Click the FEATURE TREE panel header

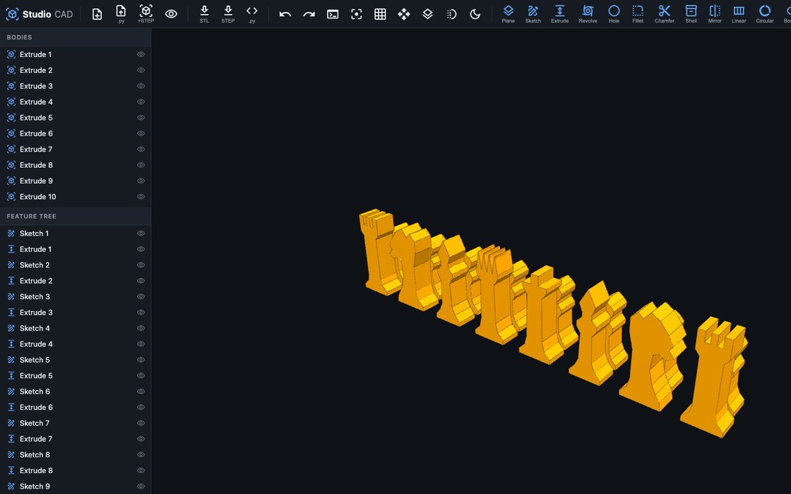(75, 216)
